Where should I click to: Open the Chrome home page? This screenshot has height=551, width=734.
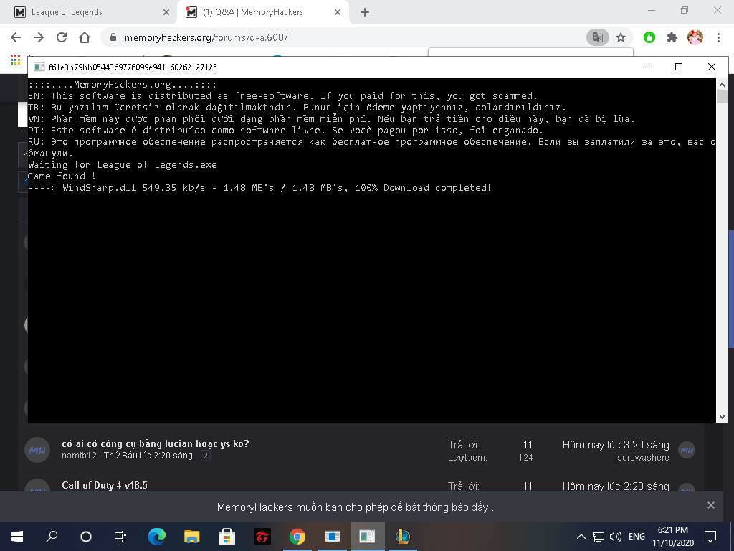coord(85,37)
